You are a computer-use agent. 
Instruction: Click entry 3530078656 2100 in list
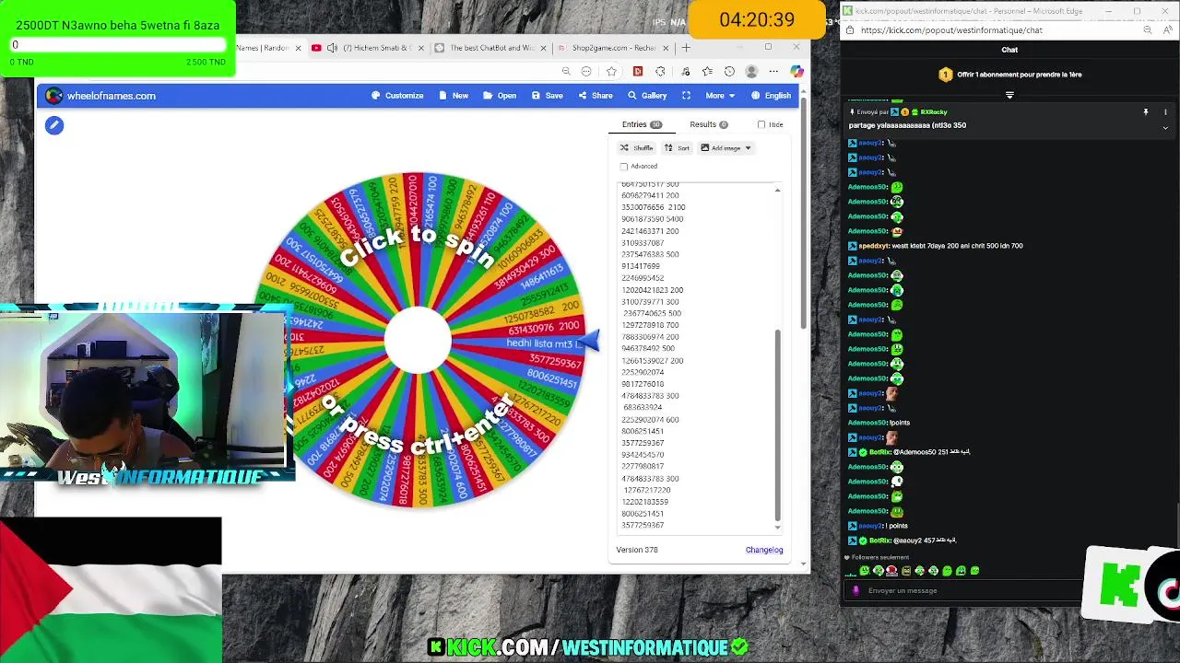(653, 207)
